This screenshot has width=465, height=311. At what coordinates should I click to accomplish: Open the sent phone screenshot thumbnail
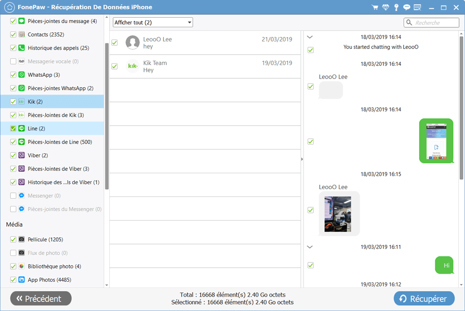(x=436, y=141)
